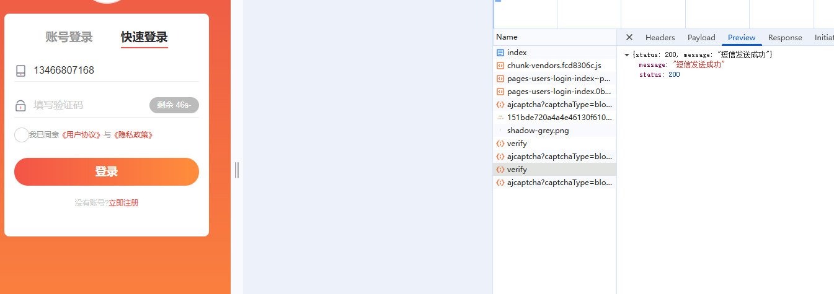
Task: Open the 《隐私政策》 link
Action: click(x=133, y=135)
